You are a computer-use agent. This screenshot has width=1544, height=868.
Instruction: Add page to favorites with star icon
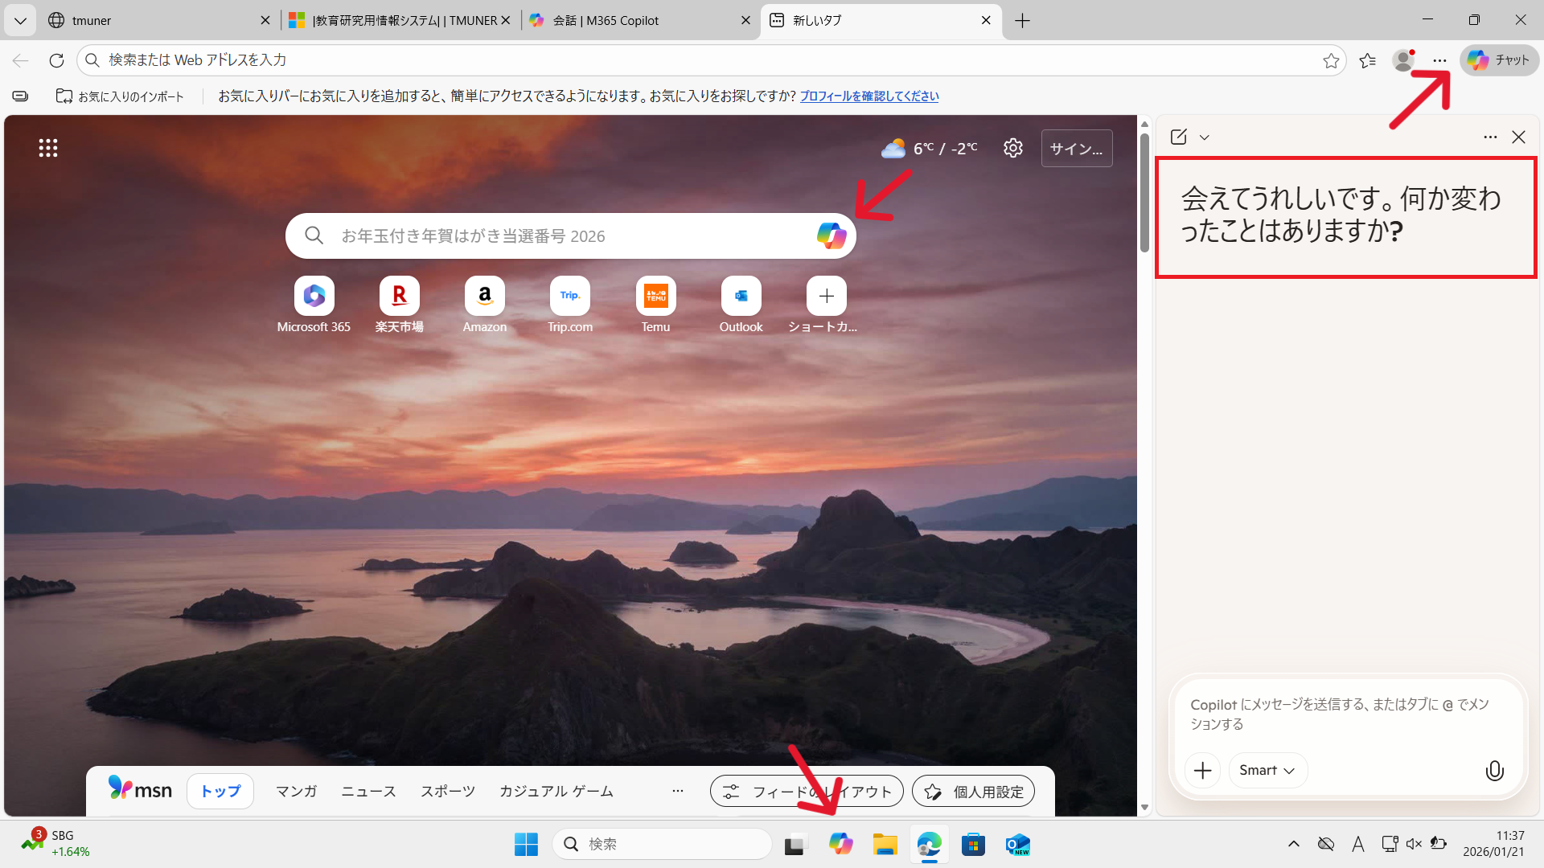1331,60
